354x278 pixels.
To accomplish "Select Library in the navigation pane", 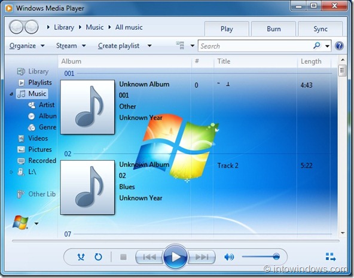I will [x=33, y=71].
